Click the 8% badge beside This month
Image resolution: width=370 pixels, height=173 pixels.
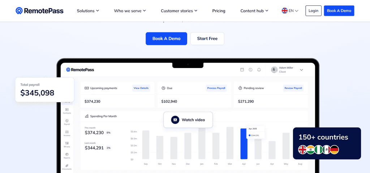point(108,133)
